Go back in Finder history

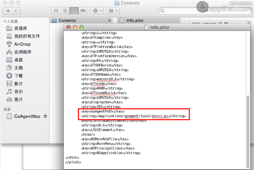[7, 11]
